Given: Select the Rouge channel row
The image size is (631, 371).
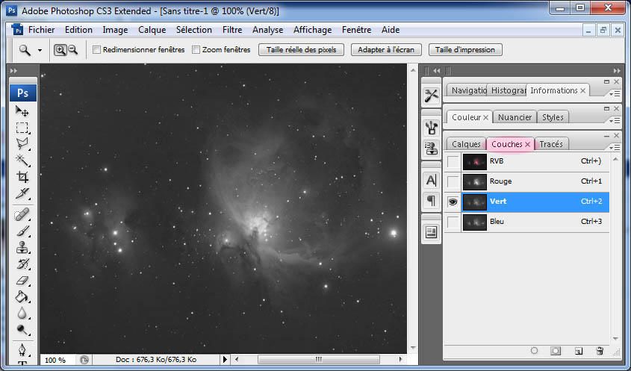Looking at the screenshot, I should (x=526, y=181).
